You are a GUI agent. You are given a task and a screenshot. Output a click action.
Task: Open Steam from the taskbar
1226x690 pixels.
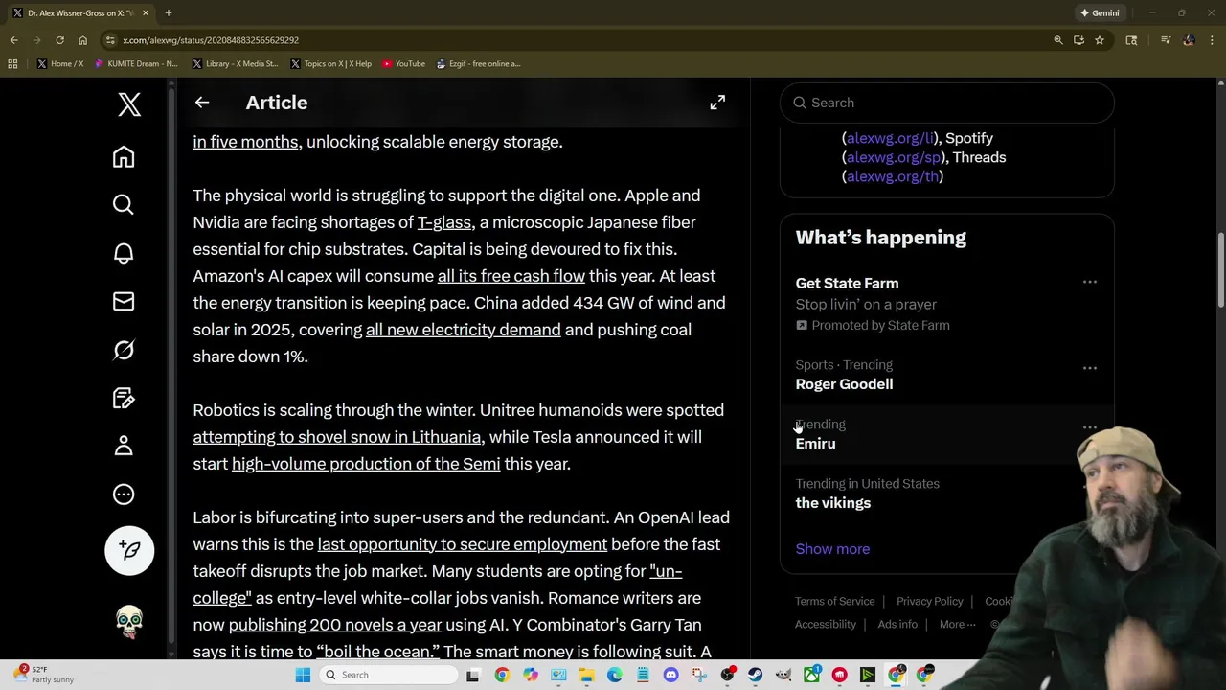(755, 675)
